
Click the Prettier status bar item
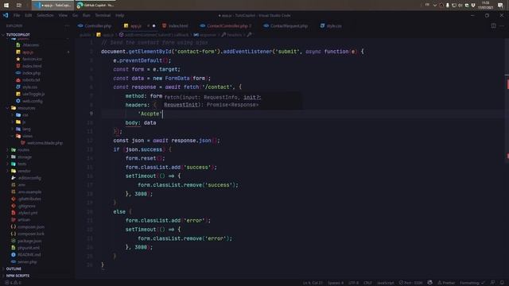446,283
